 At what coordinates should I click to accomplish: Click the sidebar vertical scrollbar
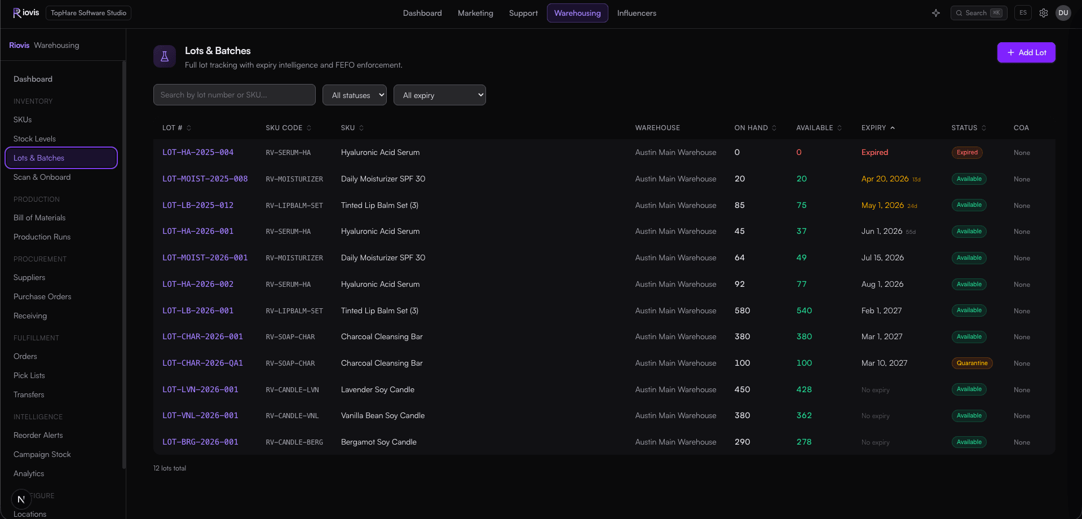point(124,265)
